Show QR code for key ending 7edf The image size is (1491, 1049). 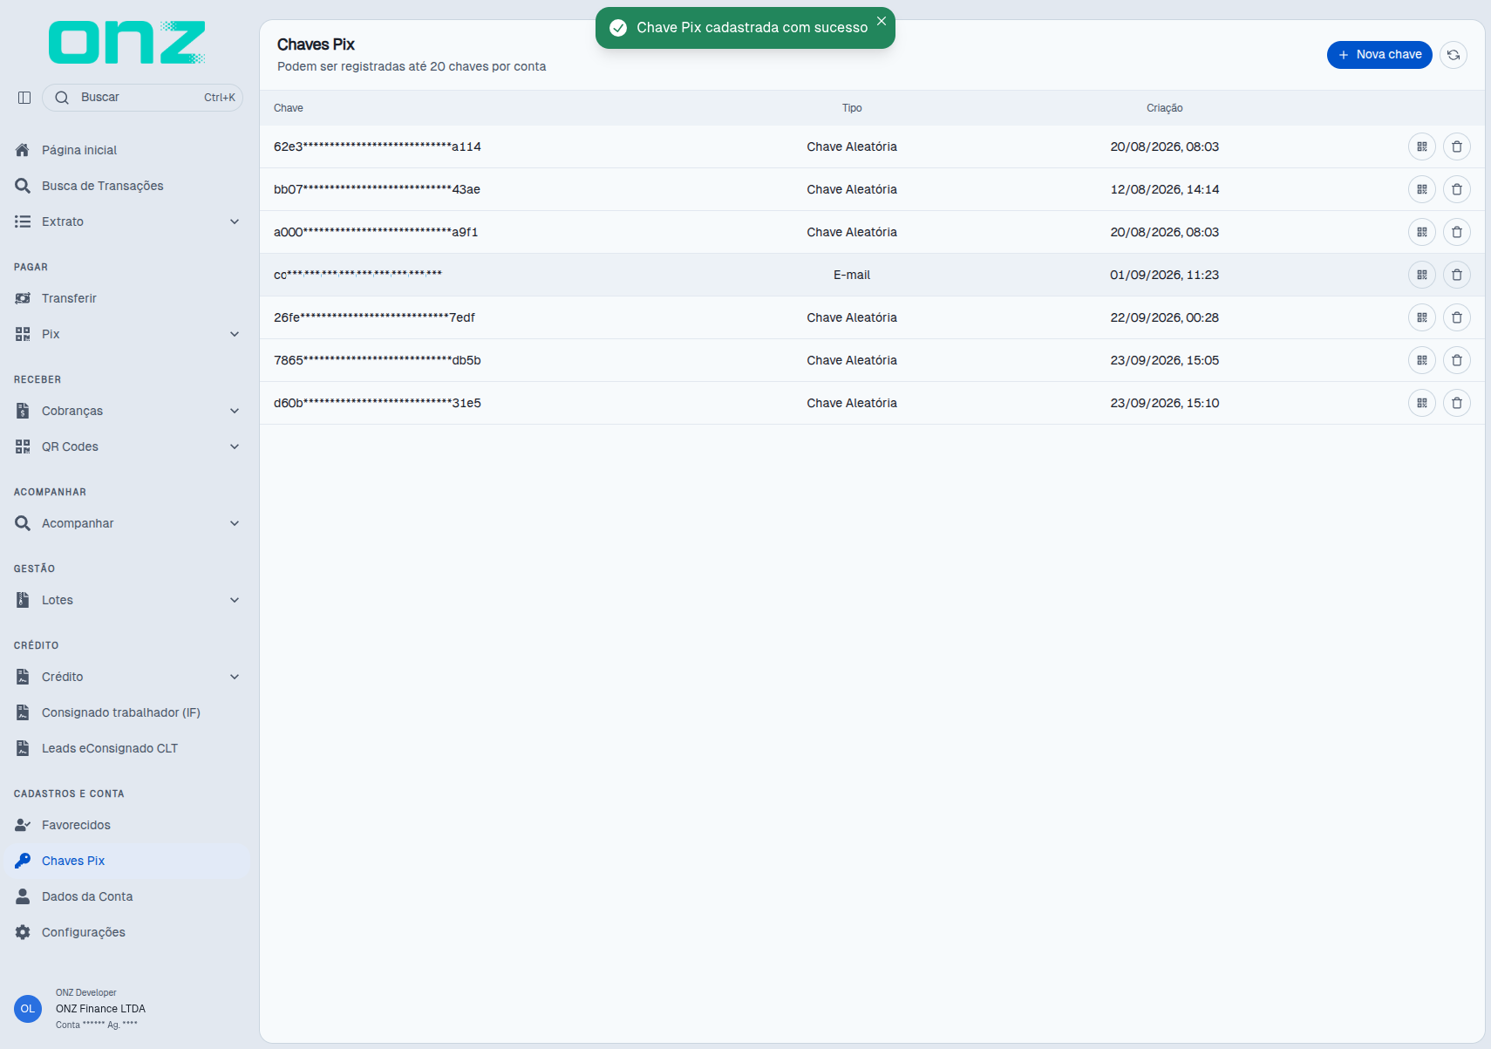[x=1422, y=317]
